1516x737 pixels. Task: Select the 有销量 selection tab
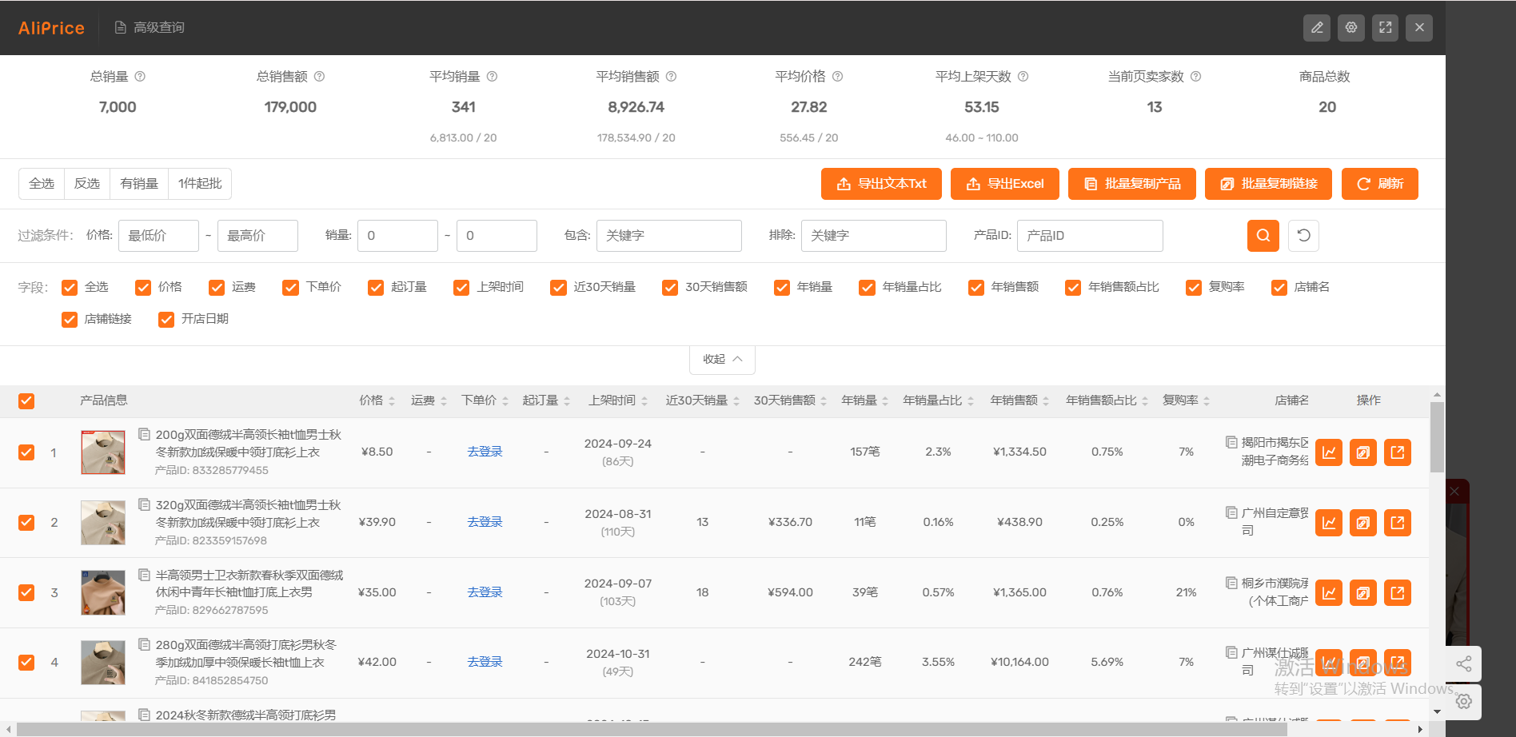click(x=139, y=184)
